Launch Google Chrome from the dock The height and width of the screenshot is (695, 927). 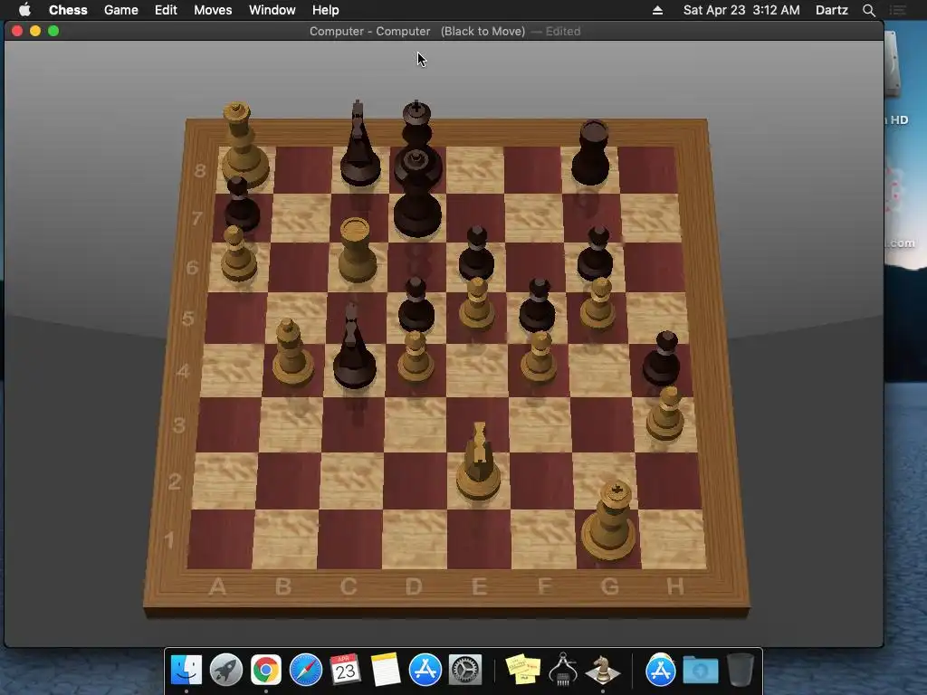click(266, 671)
